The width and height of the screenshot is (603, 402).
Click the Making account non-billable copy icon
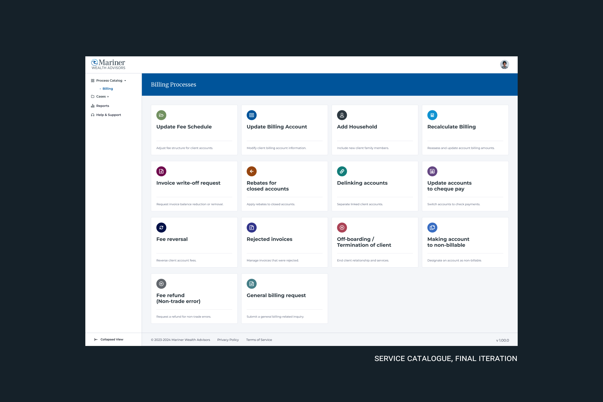432,228
